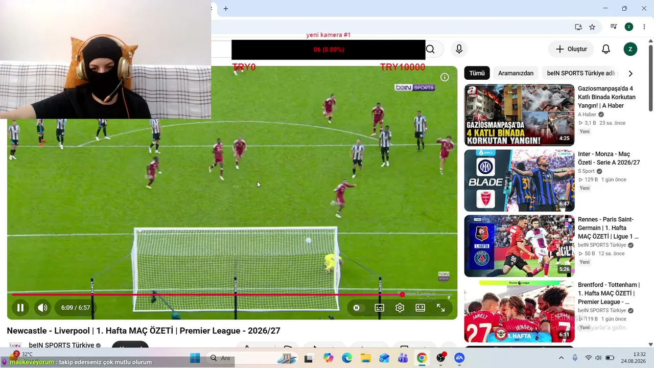The width and height of the screenshot is (654, 368).
Task: Open the EA app from the taskbar
Action: click(x=459, y=358)
